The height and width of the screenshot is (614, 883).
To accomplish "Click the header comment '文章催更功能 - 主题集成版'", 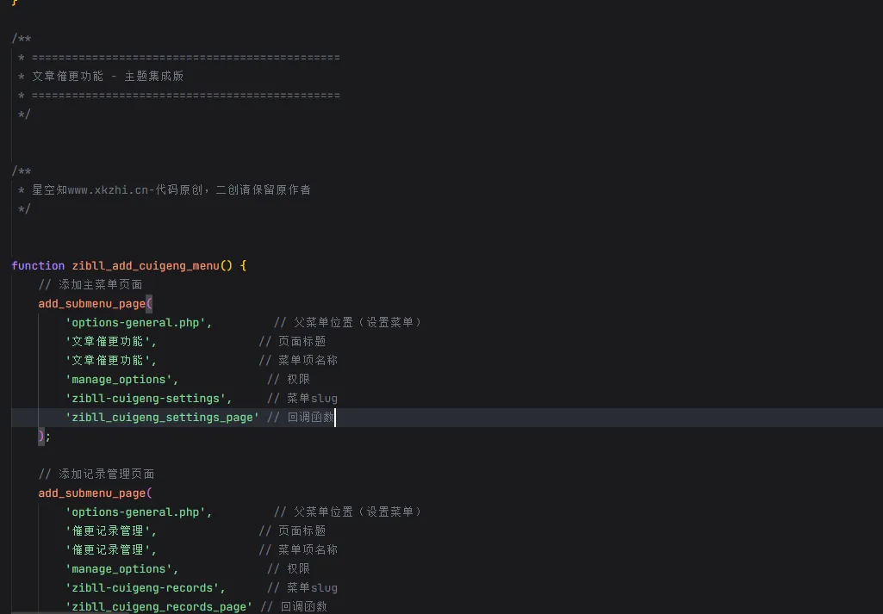I will pos(108,76).
